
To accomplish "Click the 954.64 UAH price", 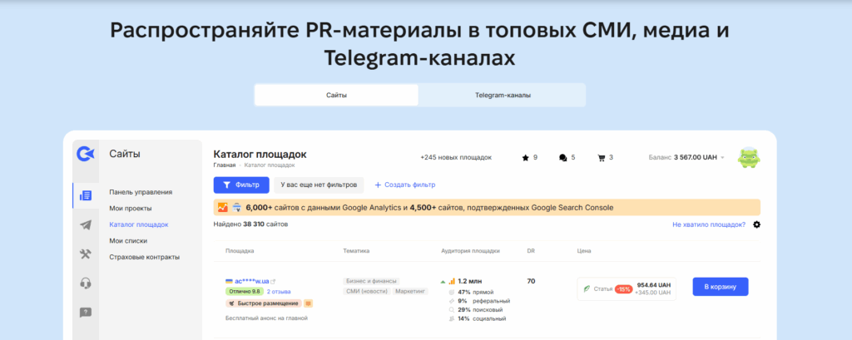I will (x=654, y=285).
